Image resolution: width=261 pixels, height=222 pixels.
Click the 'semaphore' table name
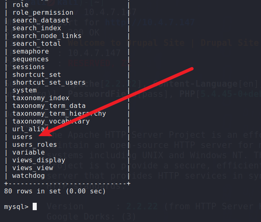pyautogui.click(x=31, y=52)
